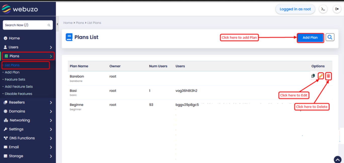Edit Barebon plan with the pencil icon
The width and height of the screenshot is (344, 163).
tap(321, 76)
